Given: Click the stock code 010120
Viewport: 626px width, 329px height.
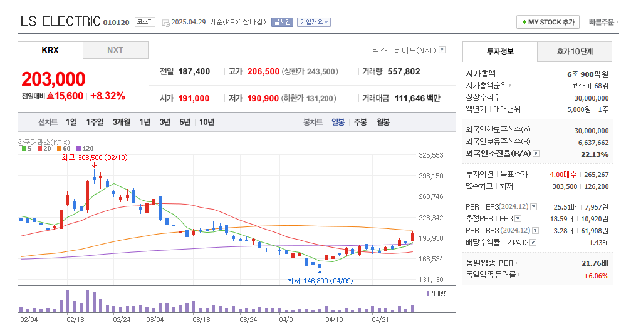Looking at the screenshot, I should click(x=116, y=23).
